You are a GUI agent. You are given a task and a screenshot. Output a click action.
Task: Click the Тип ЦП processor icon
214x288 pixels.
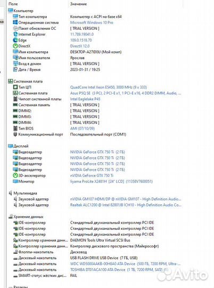pos(15,87)
